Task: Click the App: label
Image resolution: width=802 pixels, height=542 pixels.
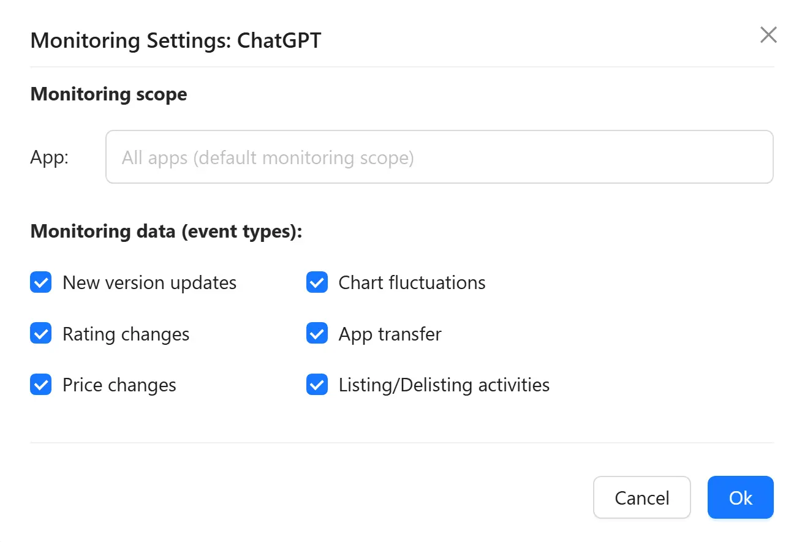Action: tap(48, 157)
